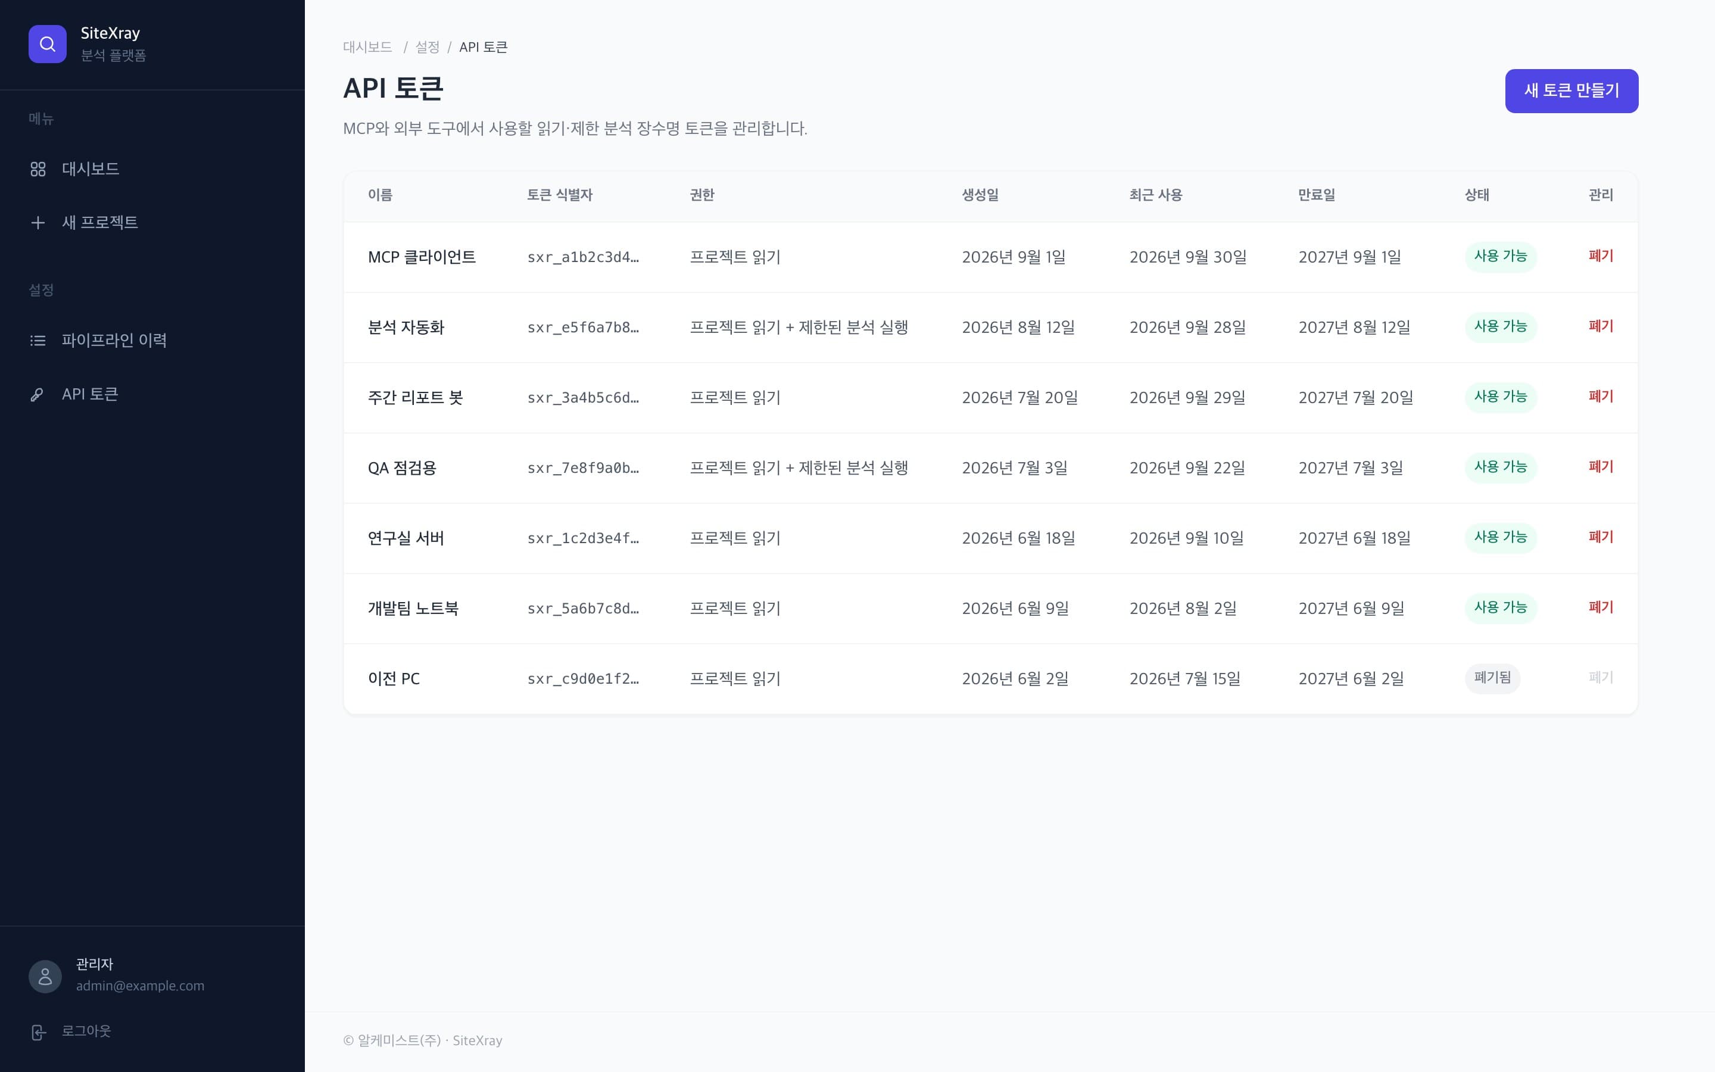Click the 이름 column header
Screen dimensions: 1715x1072
[380, 194]
